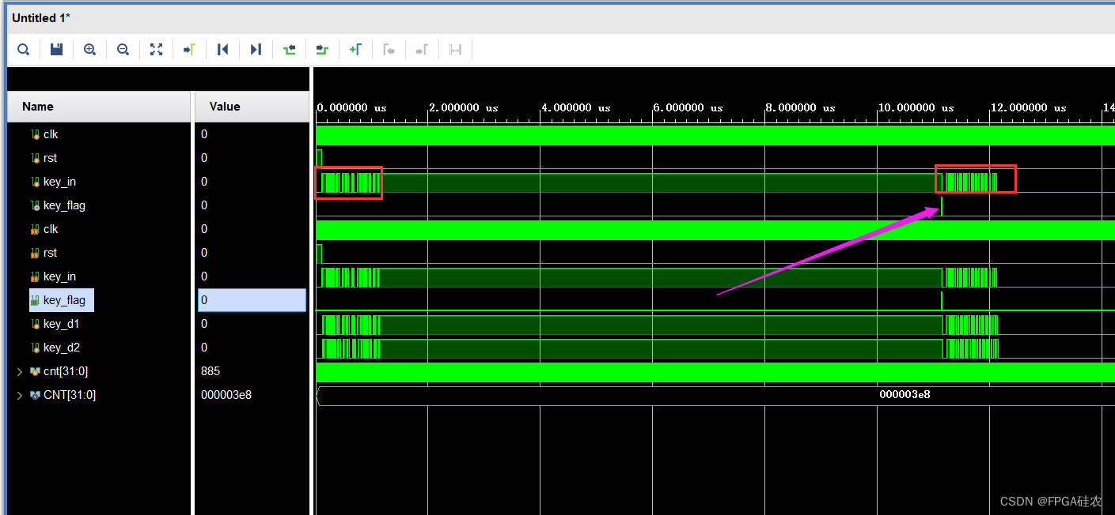Open the Find toolbar search tool
1115x515 pixels.
click(x=23, y=49)
